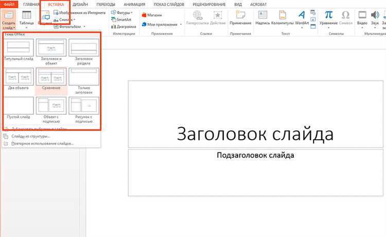Click the Table (Таблица) icon
The width and height of the screenshot is (386, 237).
click(x=26, y=16)
